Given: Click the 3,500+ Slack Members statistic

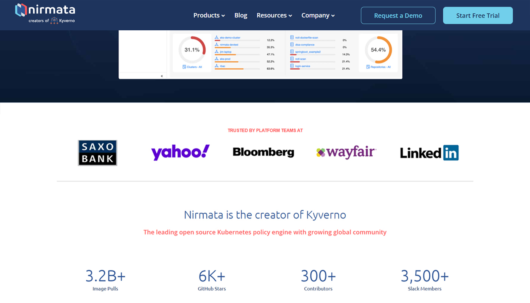Looking at the screenshot, I should [x=425, y=280].
